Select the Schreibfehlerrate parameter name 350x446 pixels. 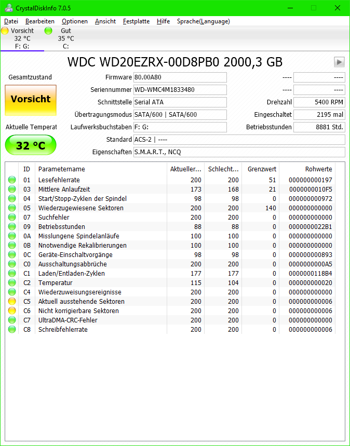coord(63,329)
